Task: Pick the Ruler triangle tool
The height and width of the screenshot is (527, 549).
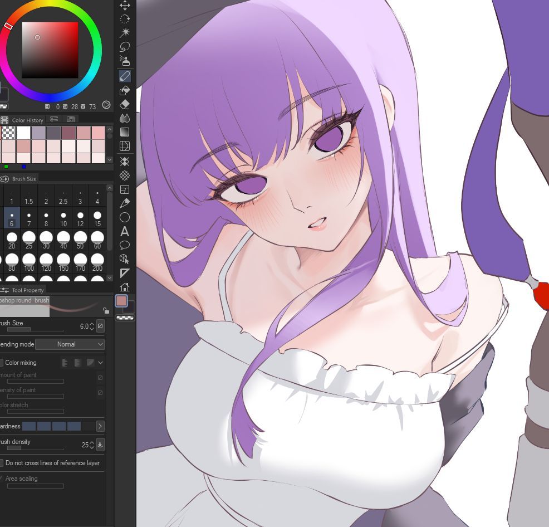Action: pos(125,273)
